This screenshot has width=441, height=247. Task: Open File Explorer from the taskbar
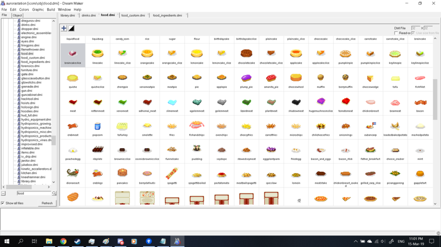click(x=49, y=241)
